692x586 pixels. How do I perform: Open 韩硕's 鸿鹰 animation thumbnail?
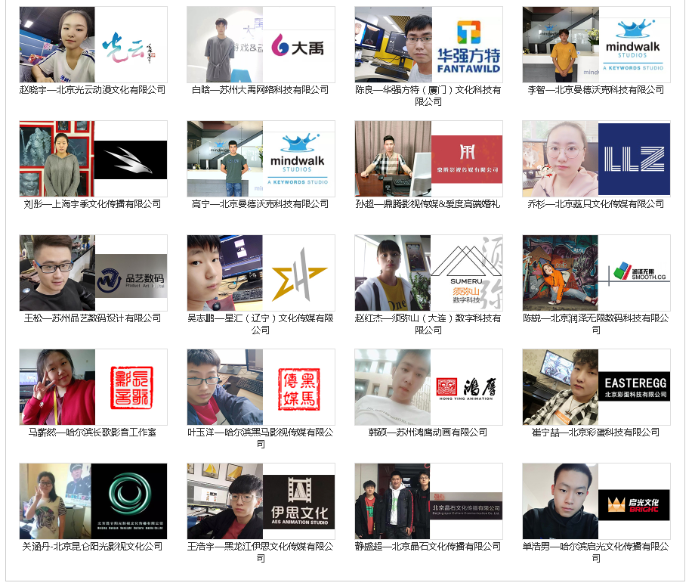click(428, 387)
